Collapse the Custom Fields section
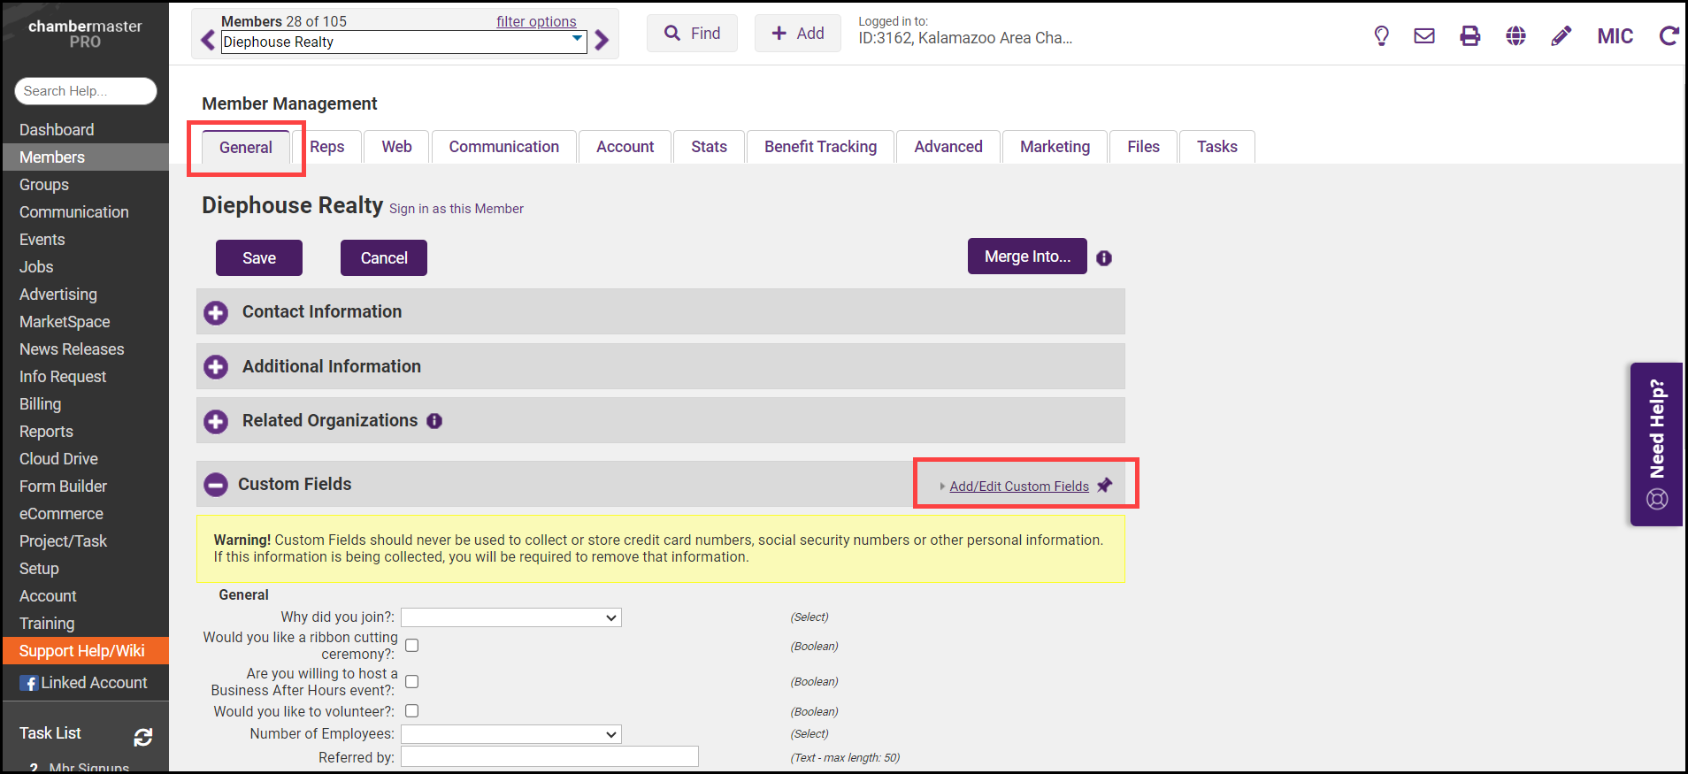Viewport: 1688px width, 774px height. click(x=216, y=485)
